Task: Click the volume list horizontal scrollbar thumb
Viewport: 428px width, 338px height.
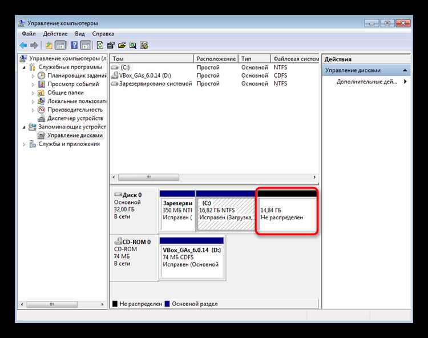Action: [x=148, y=177]
